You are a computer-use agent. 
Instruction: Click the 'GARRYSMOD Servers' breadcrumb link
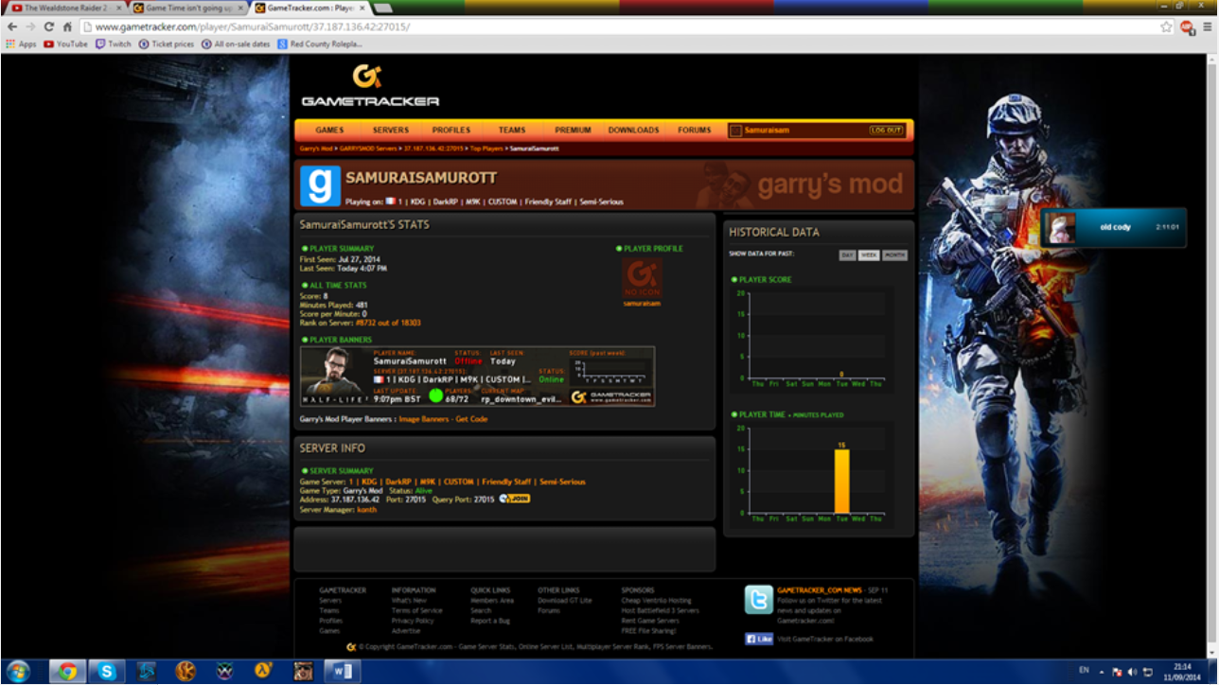(368, 149)
